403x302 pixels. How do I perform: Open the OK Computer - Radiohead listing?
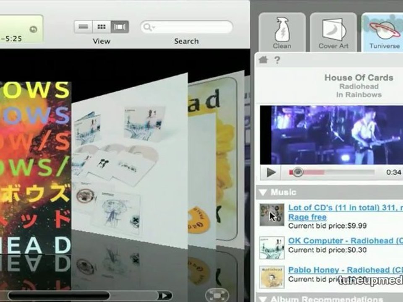[x=345, y=241]
